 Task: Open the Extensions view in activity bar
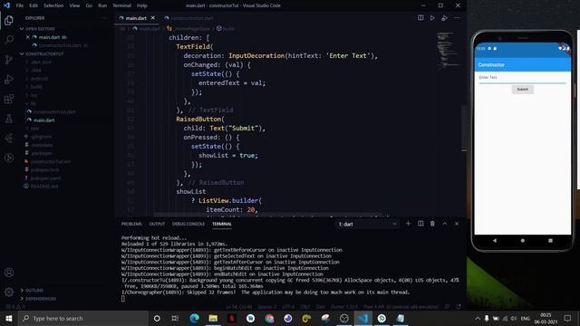9,99
